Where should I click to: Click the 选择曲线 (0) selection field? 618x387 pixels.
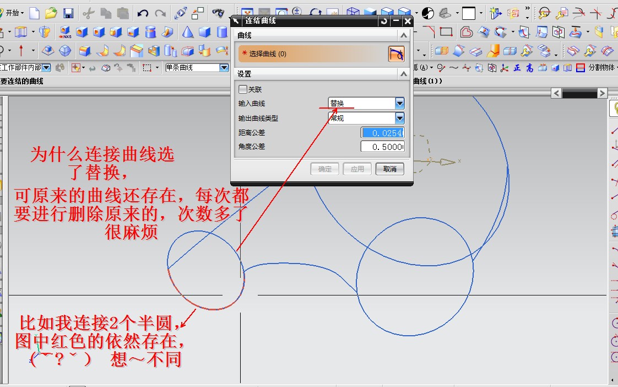(313, 53)
